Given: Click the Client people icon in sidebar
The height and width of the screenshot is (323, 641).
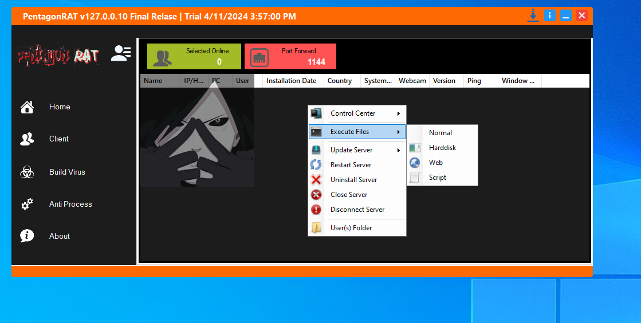Looking at the screenshot, I should coord(26,139).
